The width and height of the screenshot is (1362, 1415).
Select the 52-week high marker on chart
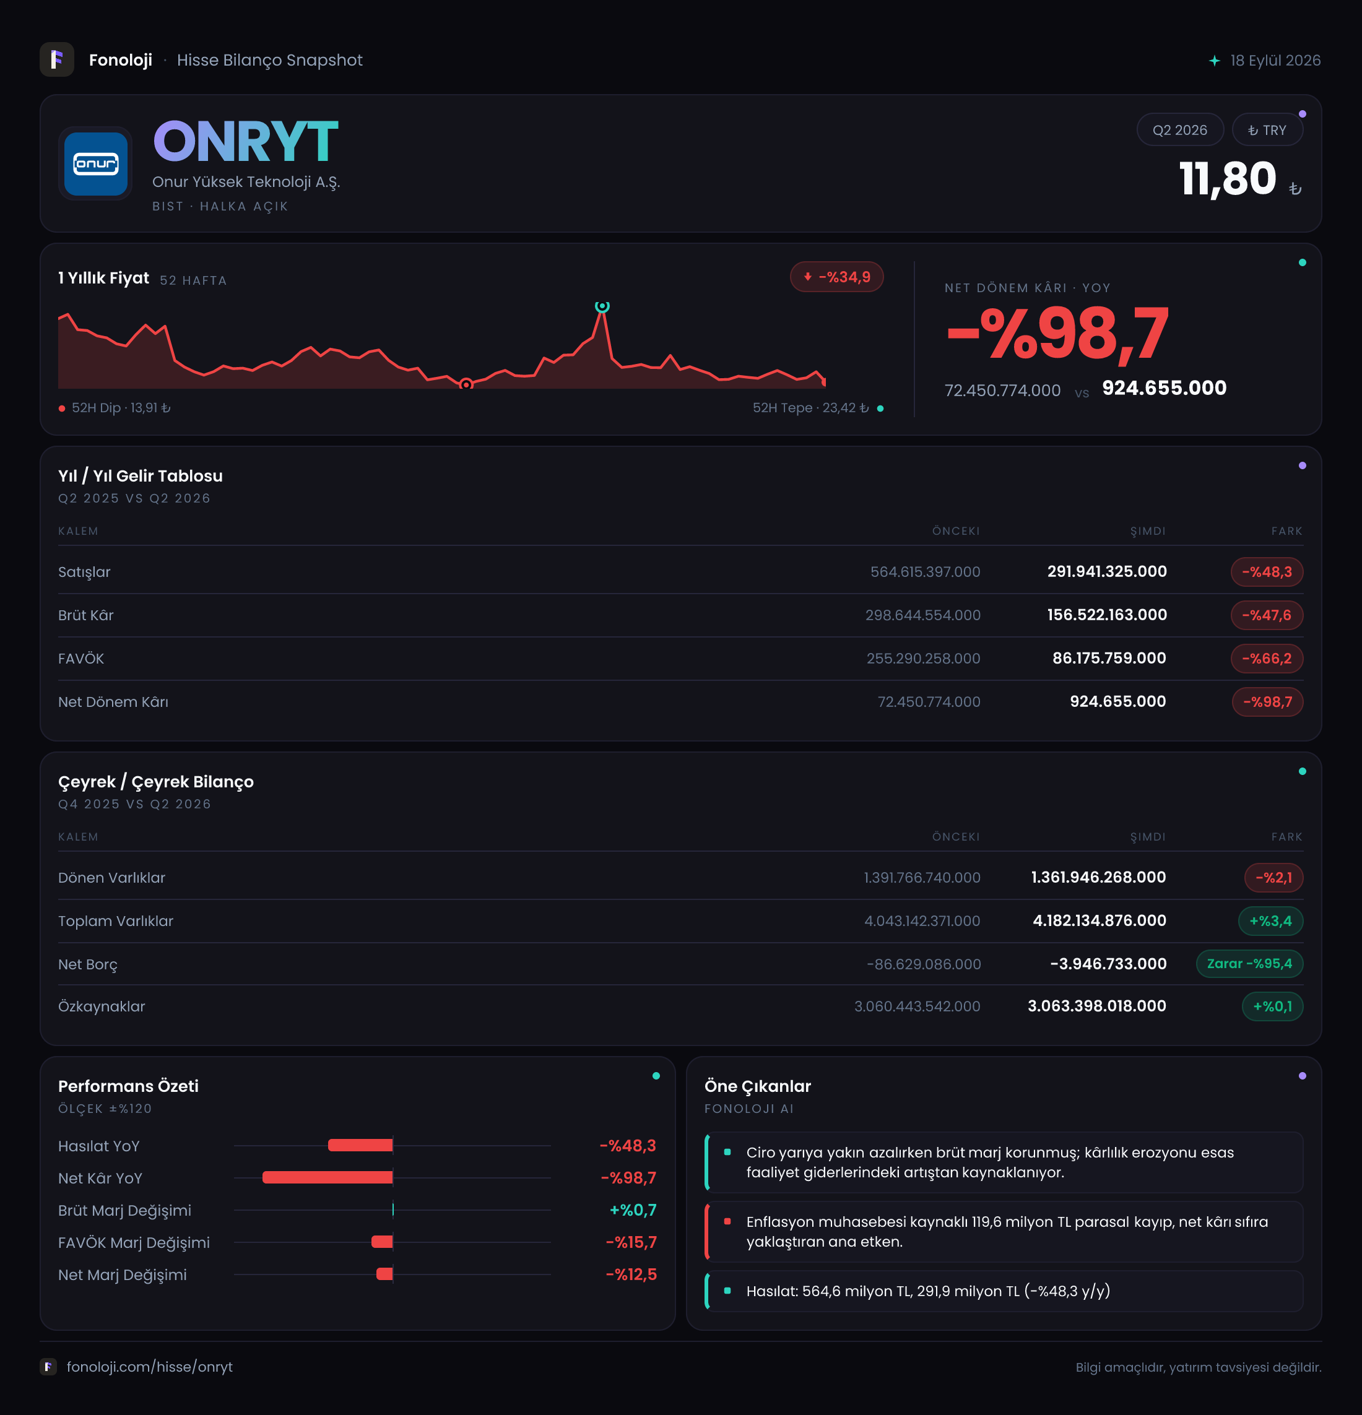602,306
